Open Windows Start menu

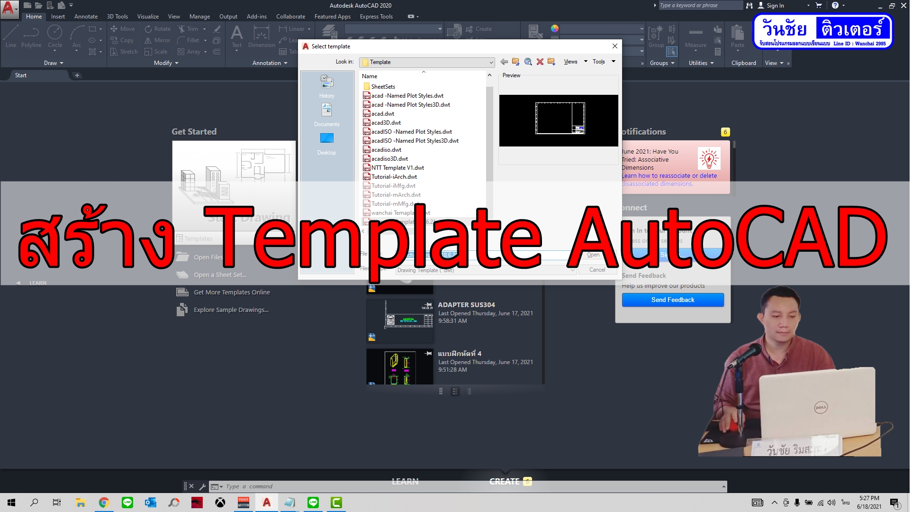click(11, 503)
